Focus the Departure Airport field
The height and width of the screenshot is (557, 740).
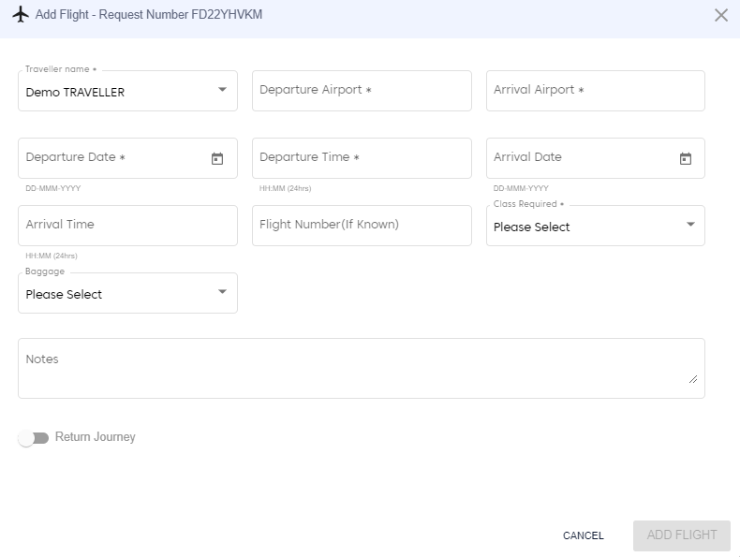click(x=362, y=91)
